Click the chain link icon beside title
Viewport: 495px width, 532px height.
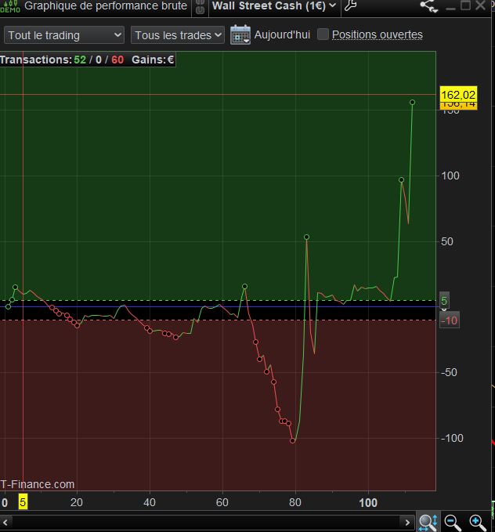pyautogui.click(x=201, y=7)
